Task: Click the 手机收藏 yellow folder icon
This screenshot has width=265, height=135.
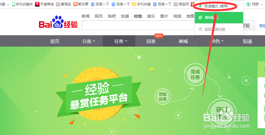Action: (x=134, y=4)
